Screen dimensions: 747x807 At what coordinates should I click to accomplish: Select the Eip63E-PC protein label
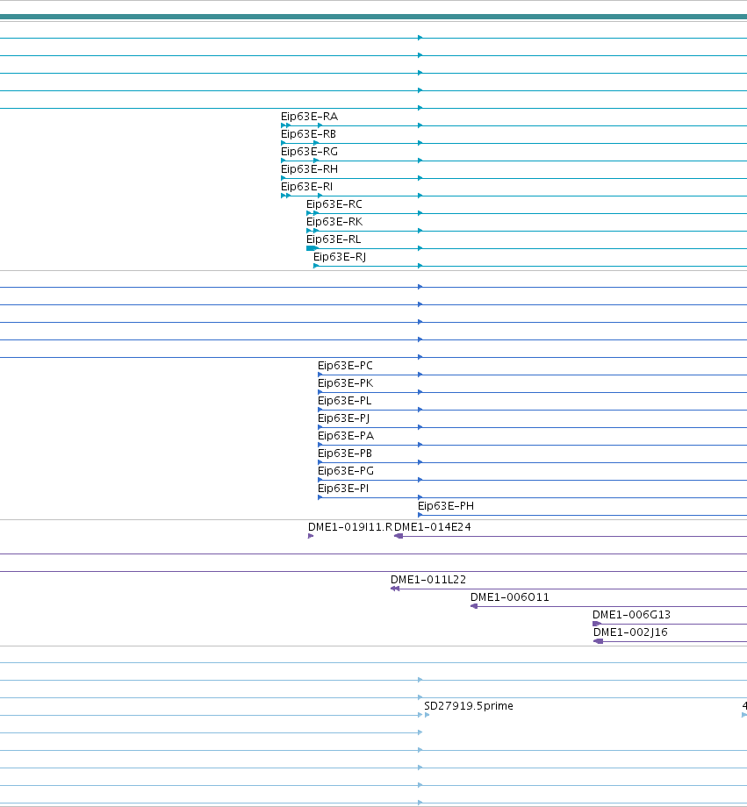(x=345, y=366)
